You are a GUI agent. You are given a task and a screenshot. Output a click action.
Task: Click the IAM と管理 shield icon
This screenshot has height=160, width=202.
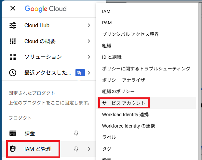13,149
